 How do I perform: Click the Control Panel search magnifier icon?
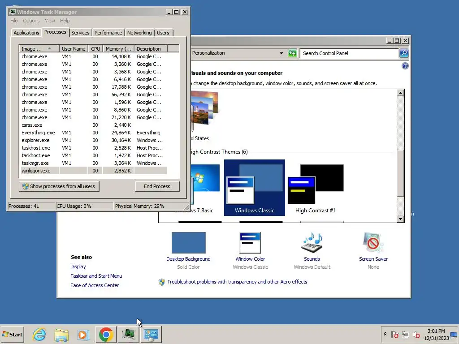404,53
